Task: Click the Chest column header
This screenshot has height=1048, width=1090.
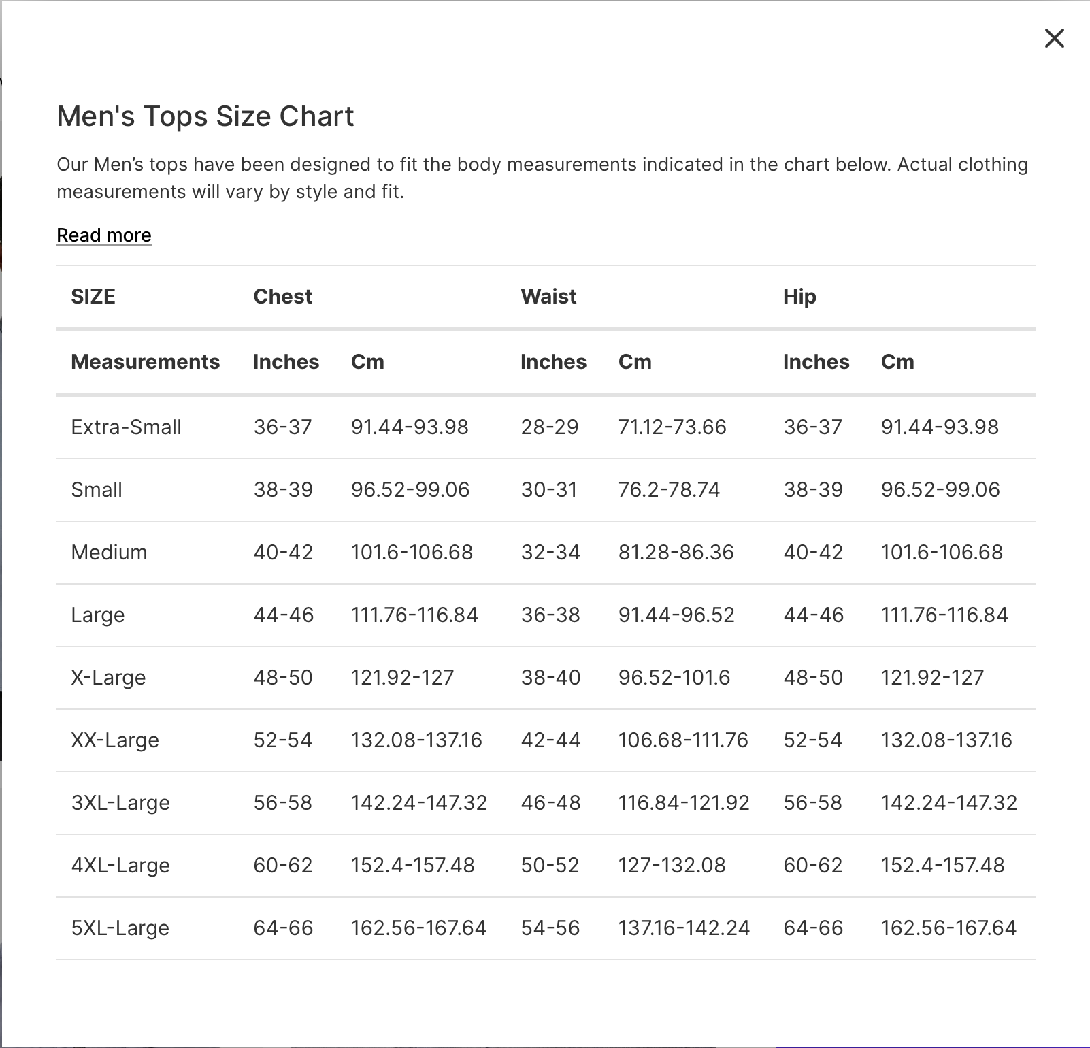Action: click(x=282, y=297)
